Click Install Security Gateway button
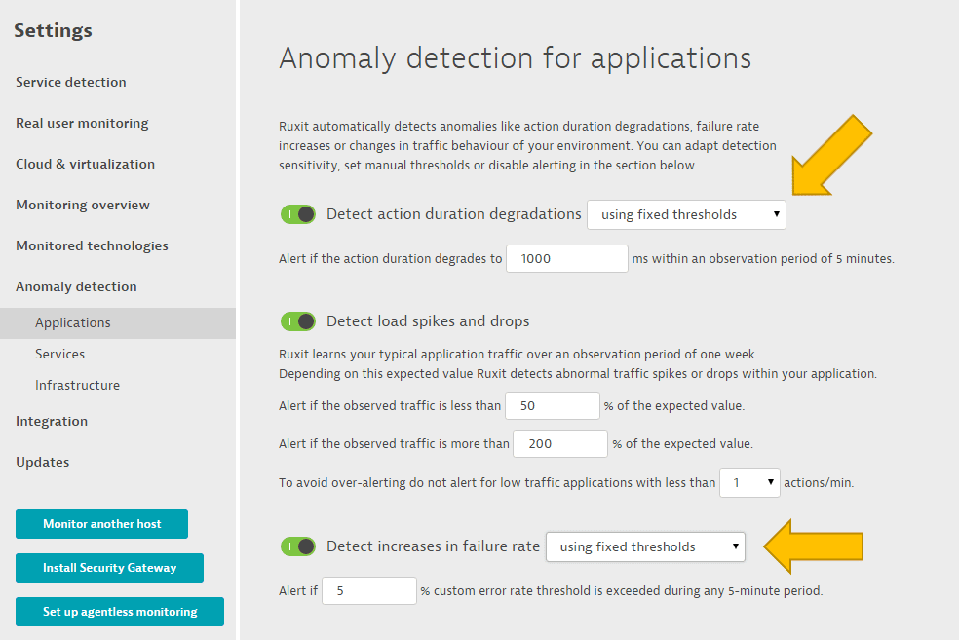 (x=109, y=568)
